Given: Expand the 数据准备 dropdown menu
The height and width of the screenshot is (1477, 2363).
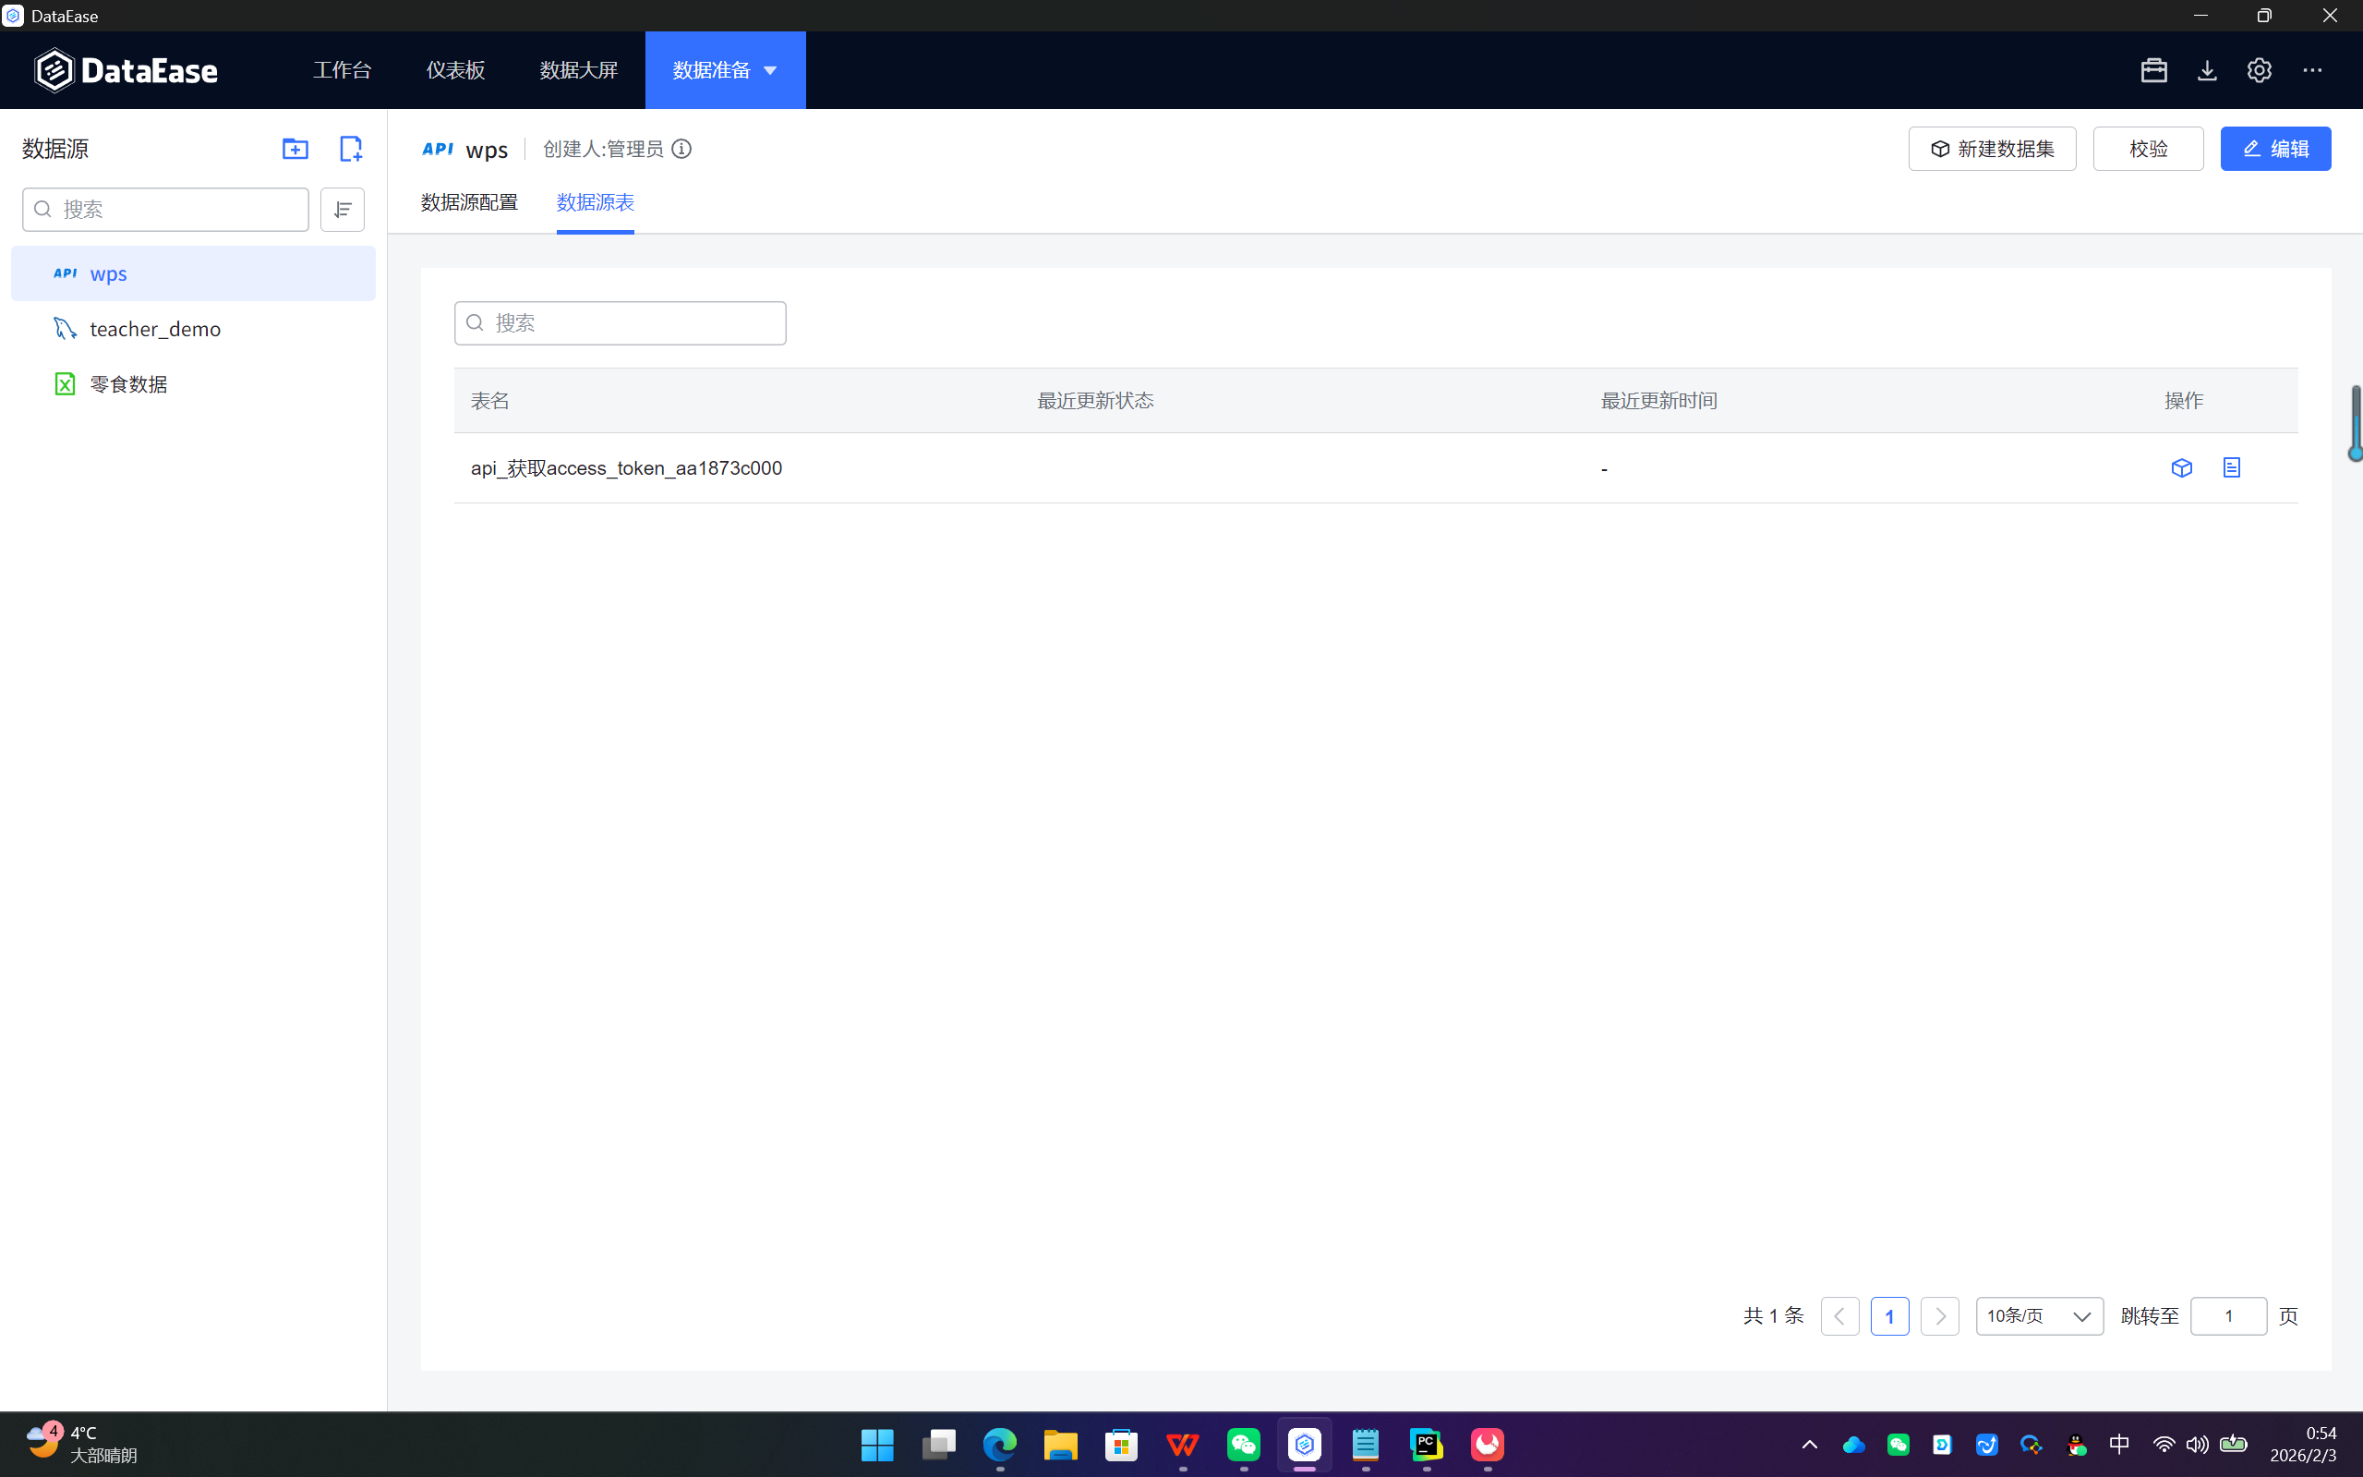Looking at the screenshot, I should [769, 70].
